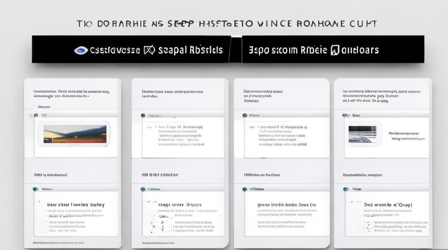The height and width of the screenshot is (250, 448).
Task: Click the teal circle icon in the fourth card's lower section
Action: pos(346,189)
